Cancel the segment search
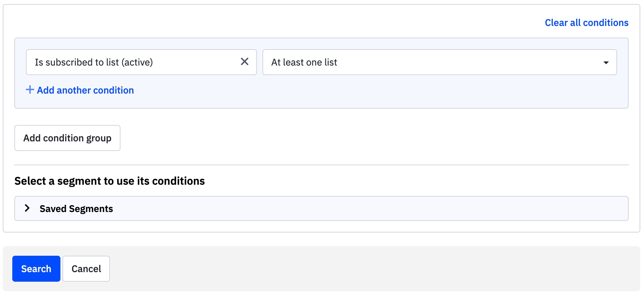Screen dimensions: 643x295 pos(86,268)
